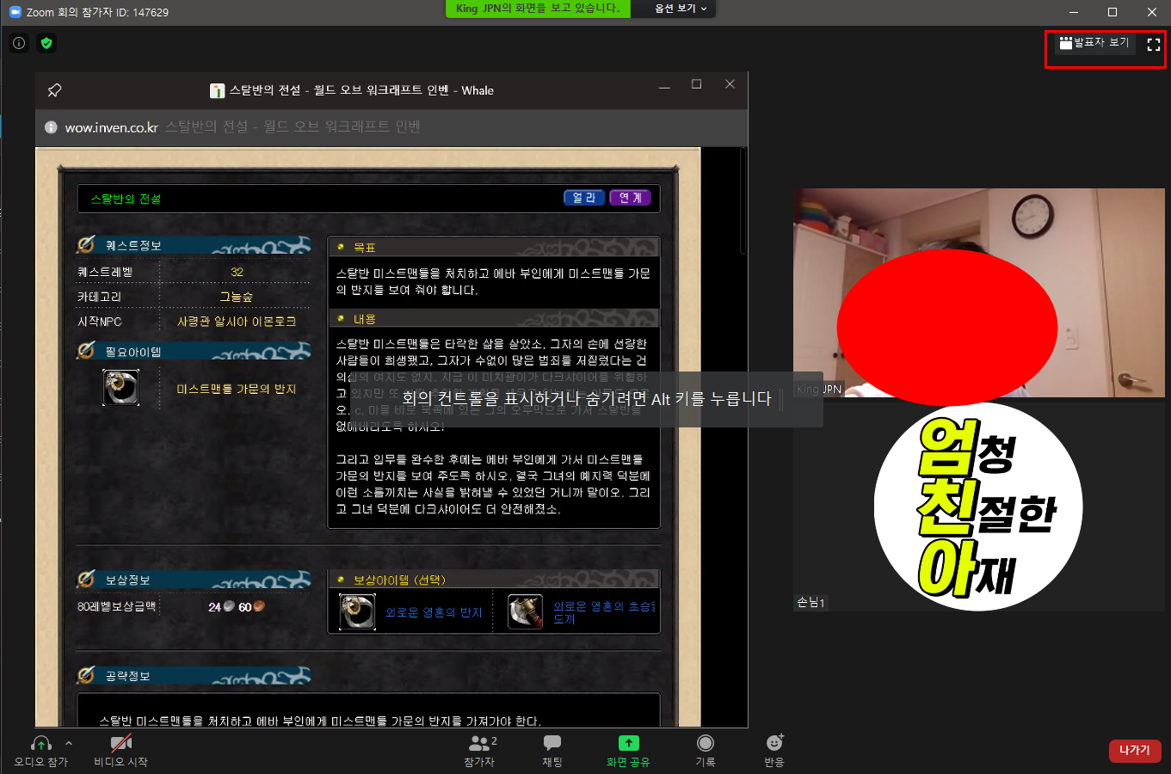The image size is (1171, 774).
Task: Click the 필요아이템 section header
Action: click(194, 352)
